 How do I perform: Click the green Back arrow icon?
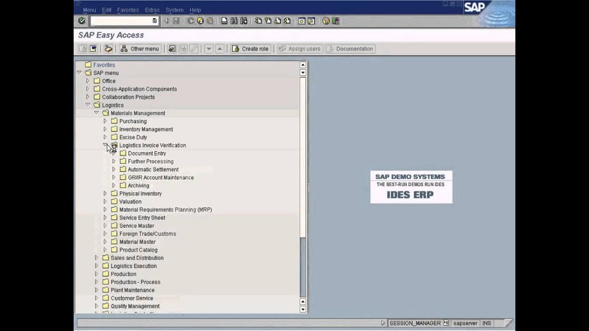[191, 21]
